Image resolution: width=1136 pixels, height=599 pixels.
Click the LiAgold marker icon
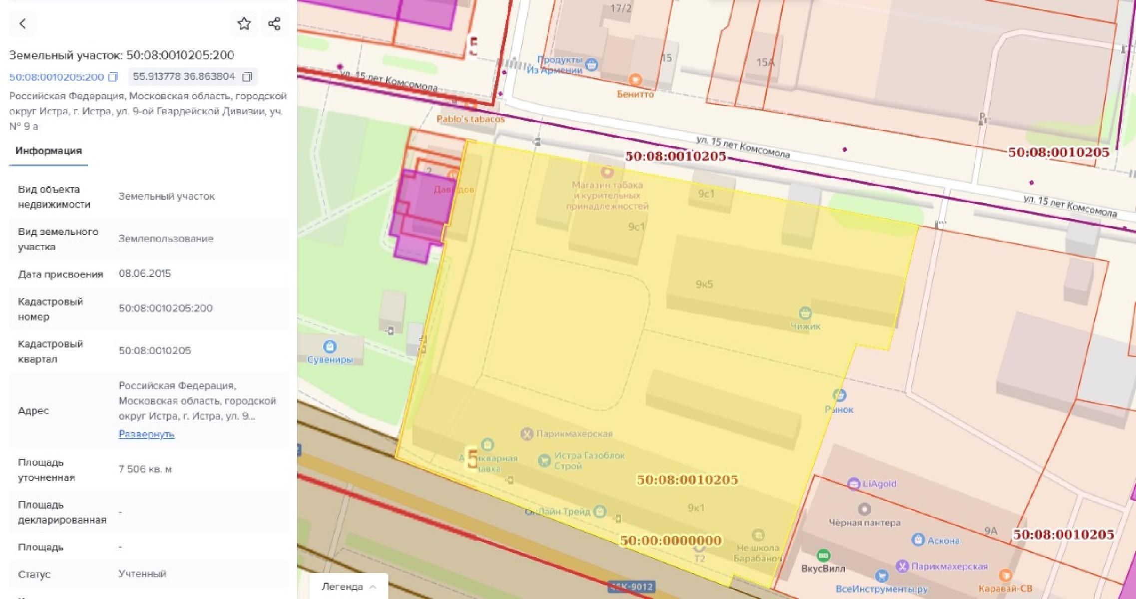click(x=854, y=483)
